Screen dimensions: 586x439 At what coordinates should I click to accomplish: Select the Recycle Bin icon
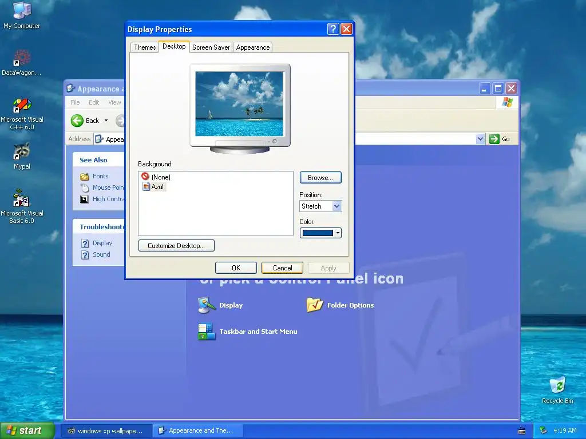557,390
